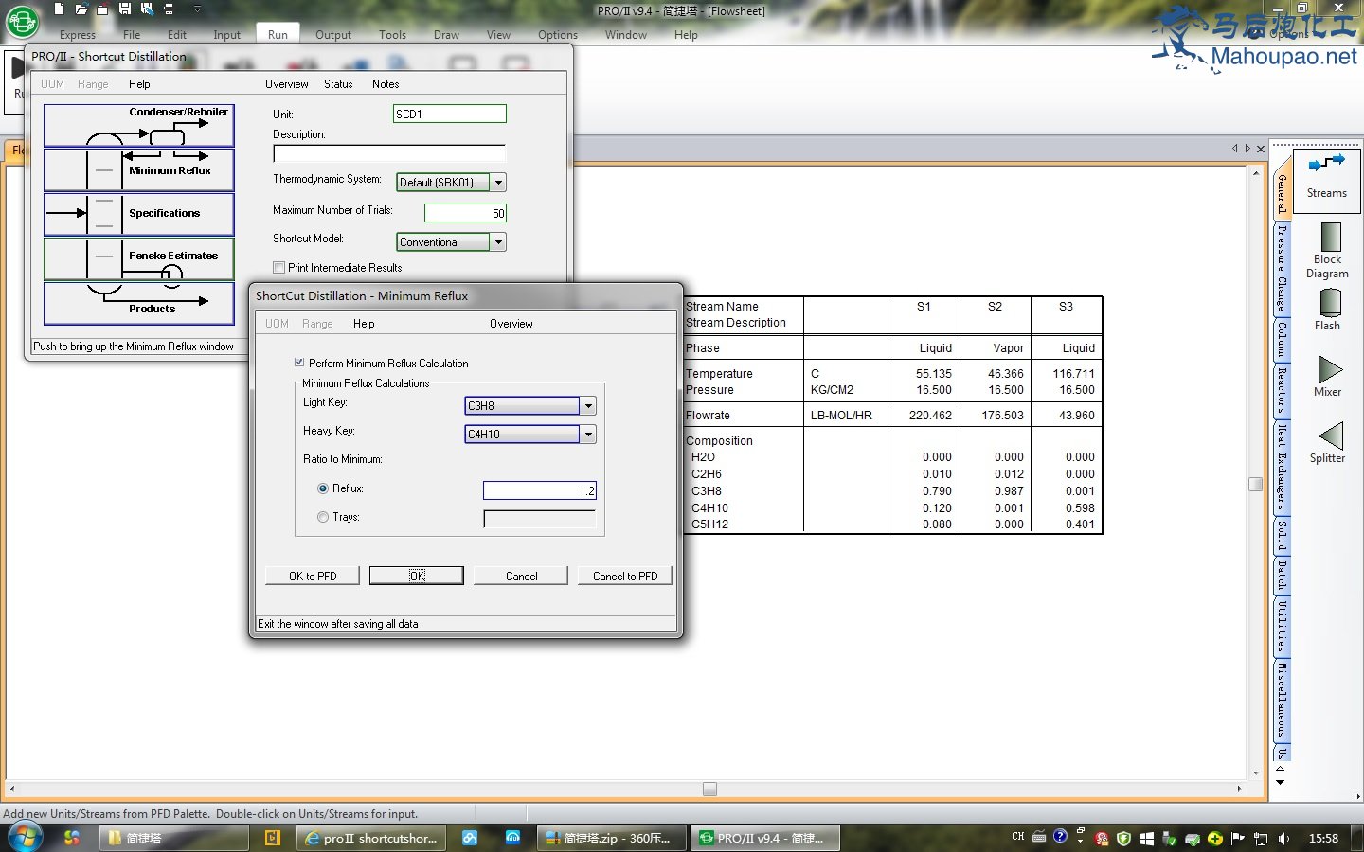Click the Maximum Number of Trials field
Screen dimensions: 1364x852
pos(465,213)
